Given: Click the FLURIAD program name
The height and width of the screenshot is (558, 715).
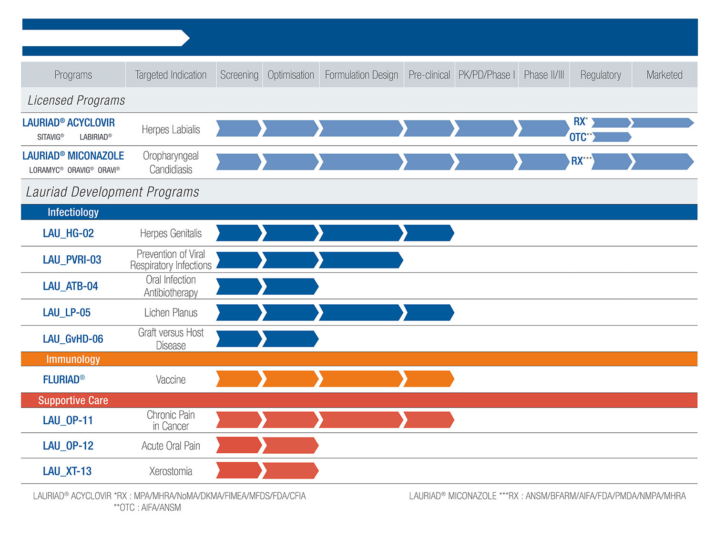Looking at the screenshot, I should 64,379.
